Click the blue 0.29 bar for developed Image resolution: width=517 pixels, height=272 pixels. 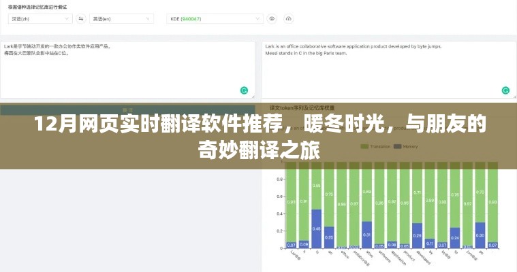pos(418,235)
